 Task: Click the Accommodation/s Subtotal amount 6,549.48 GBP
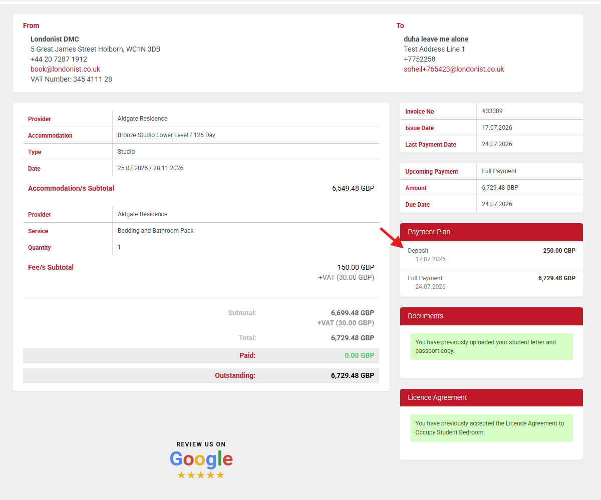tap(353, 189)
